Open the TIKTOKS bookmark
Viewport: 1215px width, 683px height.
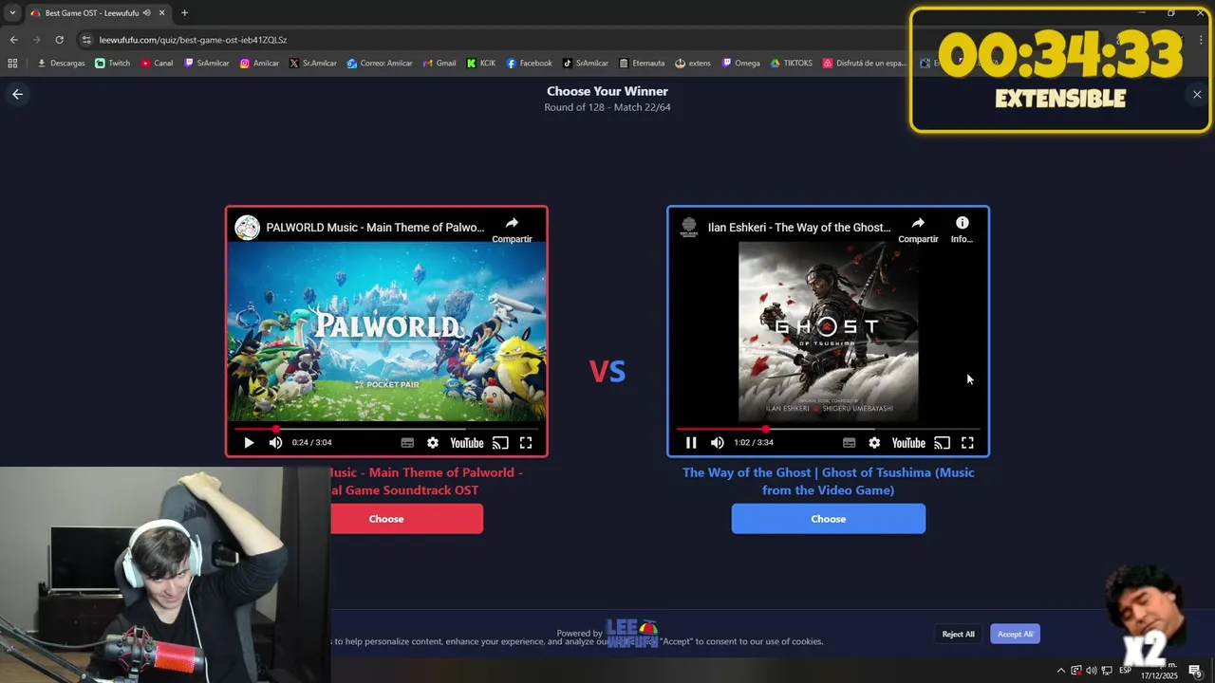[791, 64]
